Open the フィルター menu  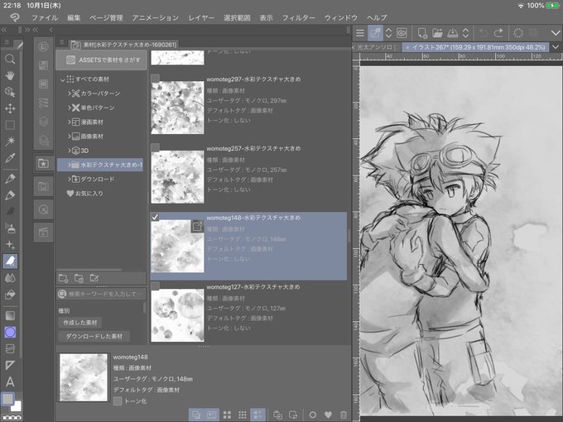tap(298, 17)
